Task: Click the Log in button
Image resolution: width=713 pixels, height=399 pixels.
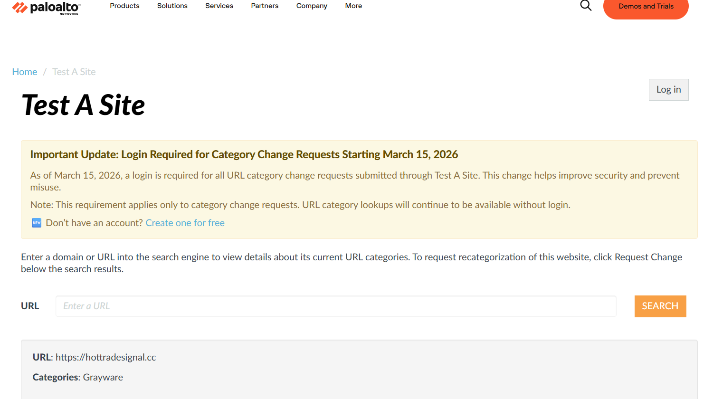Action: pos(668,90)
